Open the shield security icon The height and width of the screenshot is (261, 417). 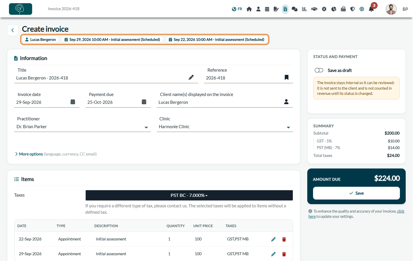click(352, 9)
